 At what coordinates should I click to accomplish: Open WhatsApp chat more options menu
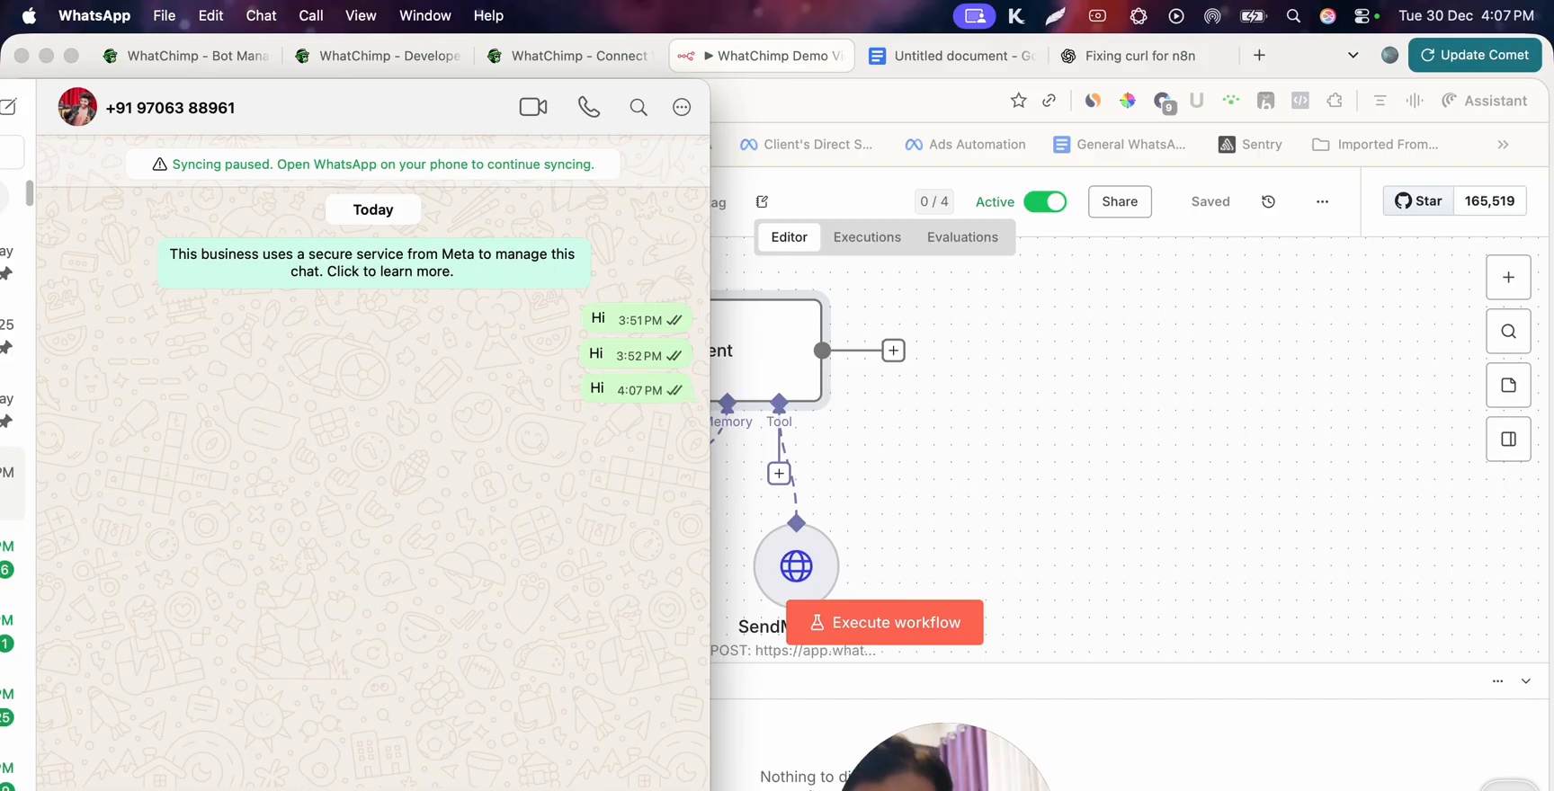pos(682,107)
